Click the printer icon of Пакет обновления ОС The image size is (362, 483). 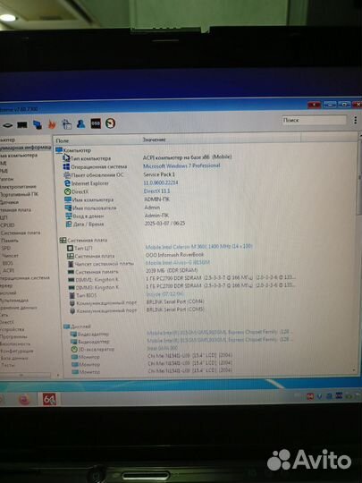pos(67,175)
